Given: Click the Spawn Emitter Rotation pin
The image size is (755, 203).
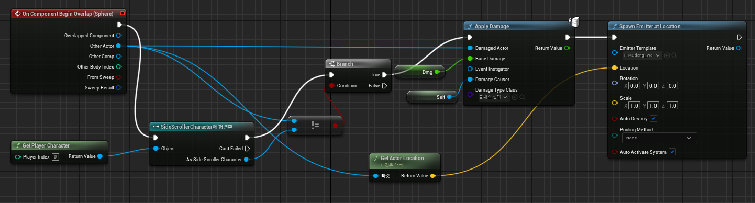Looking at the screenshot, I should (614, 83).
